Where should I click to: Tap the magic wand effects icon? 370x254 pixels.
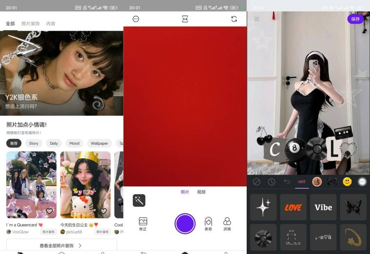[139, 200]
